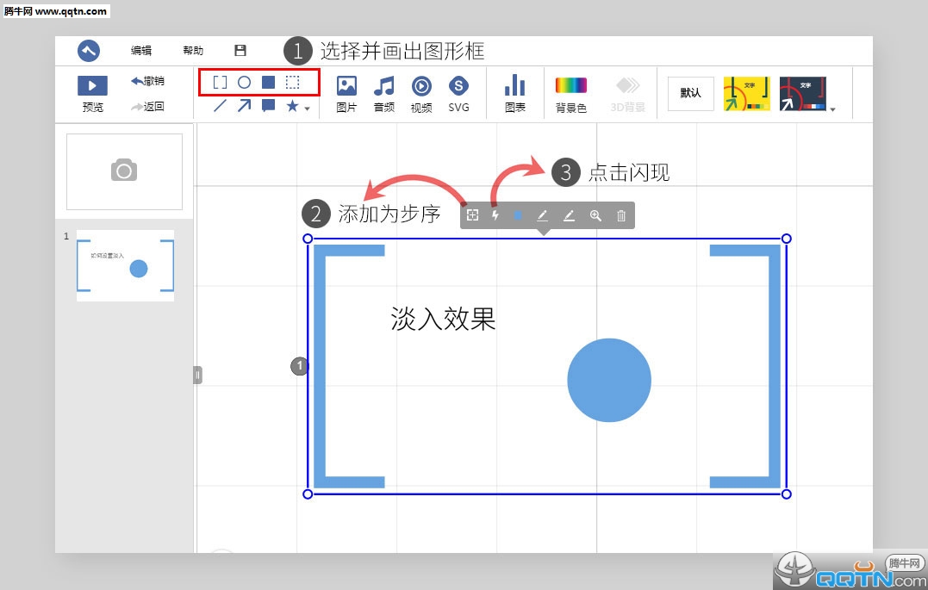This screenshot has width=928, height=590.
Task: Open the 背景色 background color picker
Action: point(570,93)
